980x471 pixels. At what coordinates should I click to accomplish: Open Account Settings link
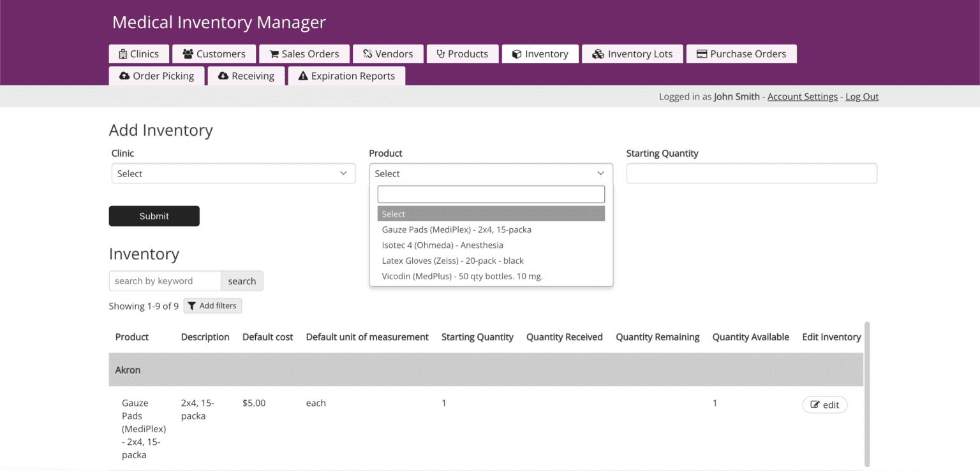tap(802, 96)
